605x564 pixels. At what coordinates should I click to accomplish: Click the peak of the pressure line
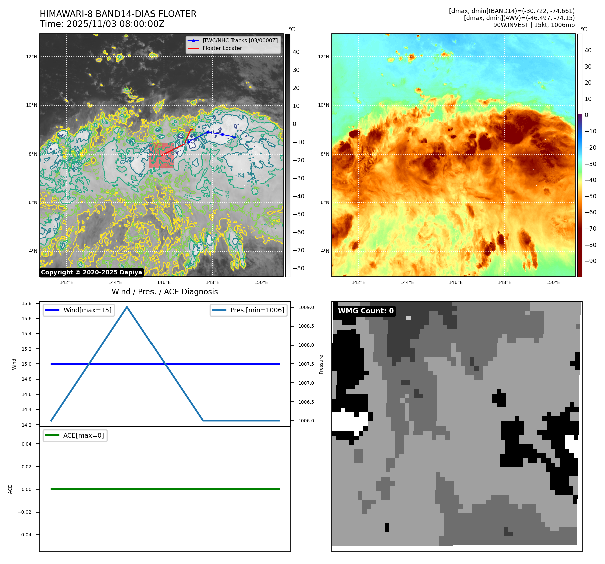coord(127,307)
